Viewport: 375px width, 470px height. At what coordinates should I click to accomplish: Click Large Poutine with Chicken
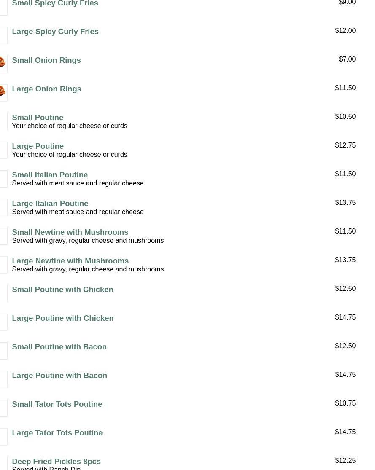[x=62, y=318]
